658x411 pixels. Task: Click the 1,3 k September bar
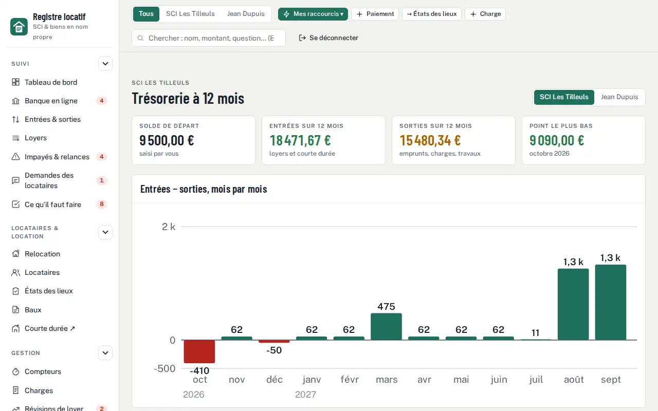pyautogui.click(x=611, y=303)
